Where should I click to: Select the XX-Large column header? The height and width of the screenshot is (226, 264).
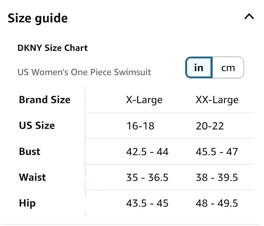[217, 100]
